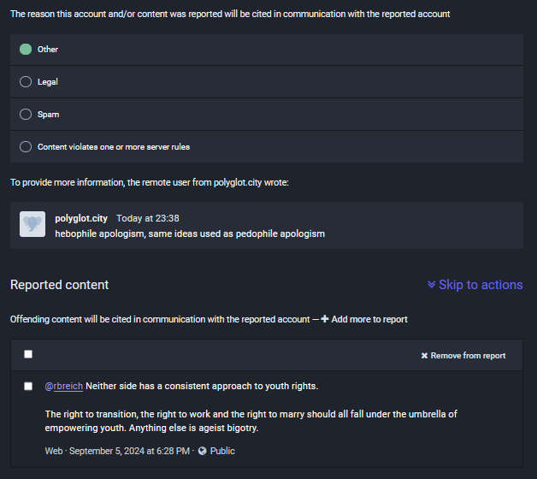Image resolution: width=537 pixels, height=479 pixels.
Task: Pick Content violates server rules option
Action: (x=26, y=147)
